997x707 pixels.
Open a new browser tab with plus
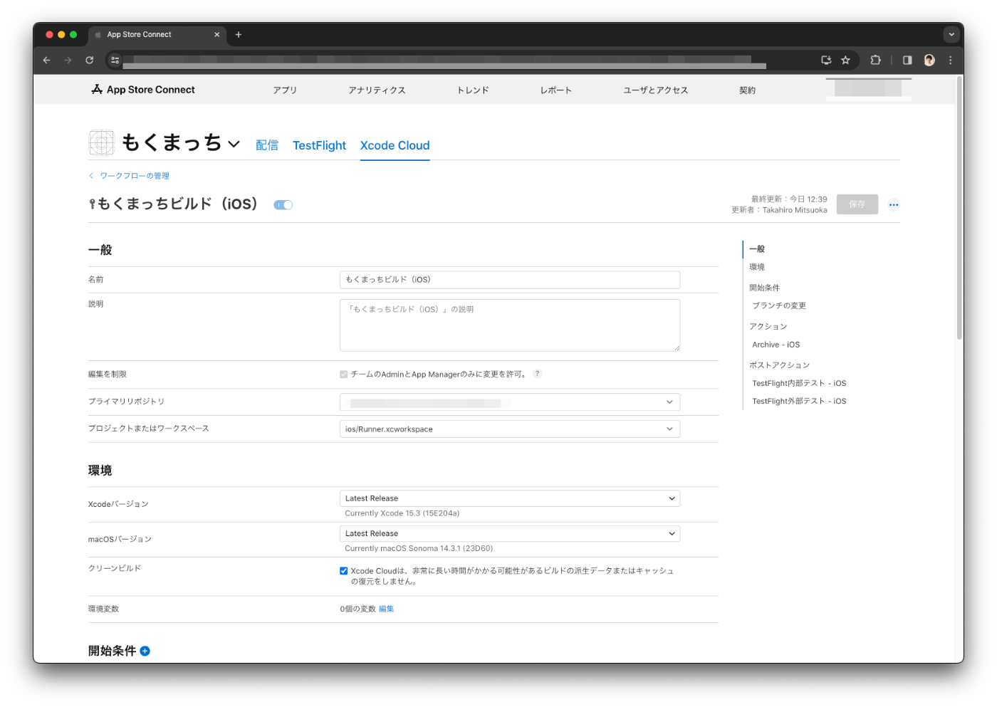(239, 35)
